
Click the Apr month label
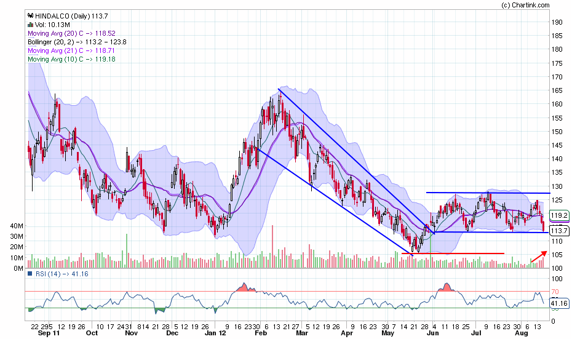[x=347, y=333]
